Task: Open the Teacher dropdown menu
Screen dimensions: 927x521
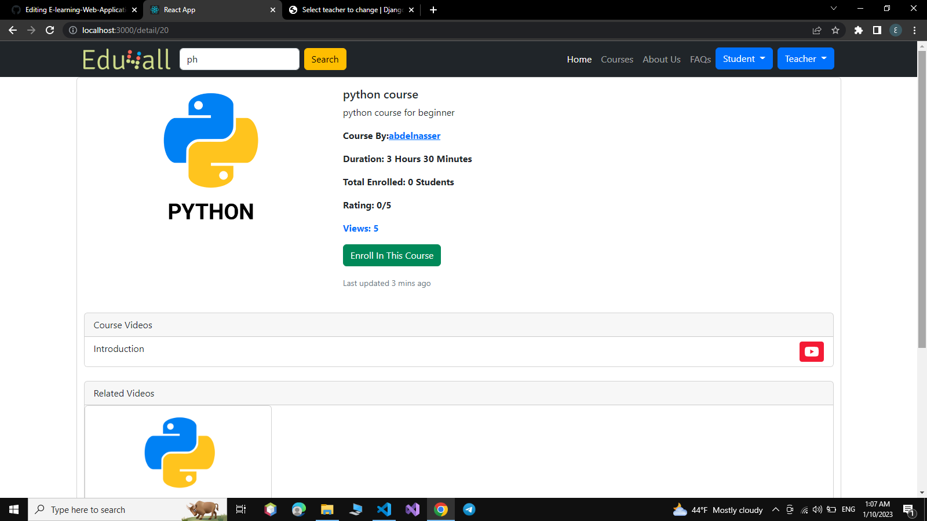Action: (x=805, y=58)
